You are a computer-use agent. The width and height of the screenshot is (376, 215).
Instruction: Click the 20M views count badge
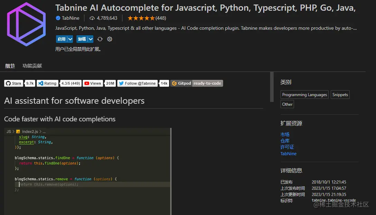point(110,83)
